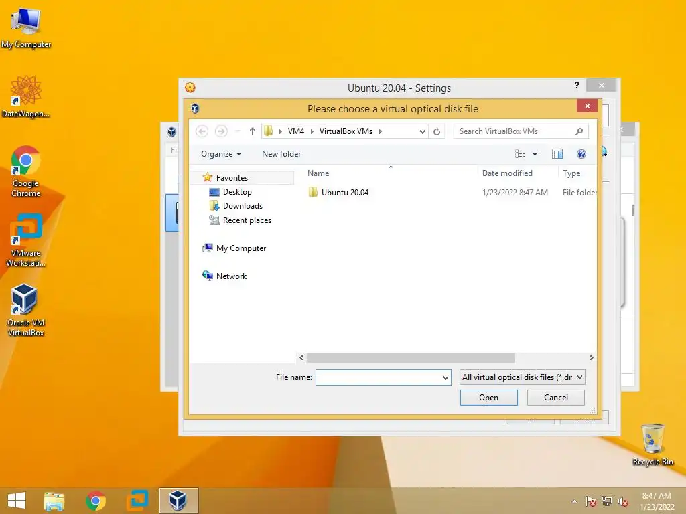
Task: Open the Organize menu
Action: tap(221, 154)
